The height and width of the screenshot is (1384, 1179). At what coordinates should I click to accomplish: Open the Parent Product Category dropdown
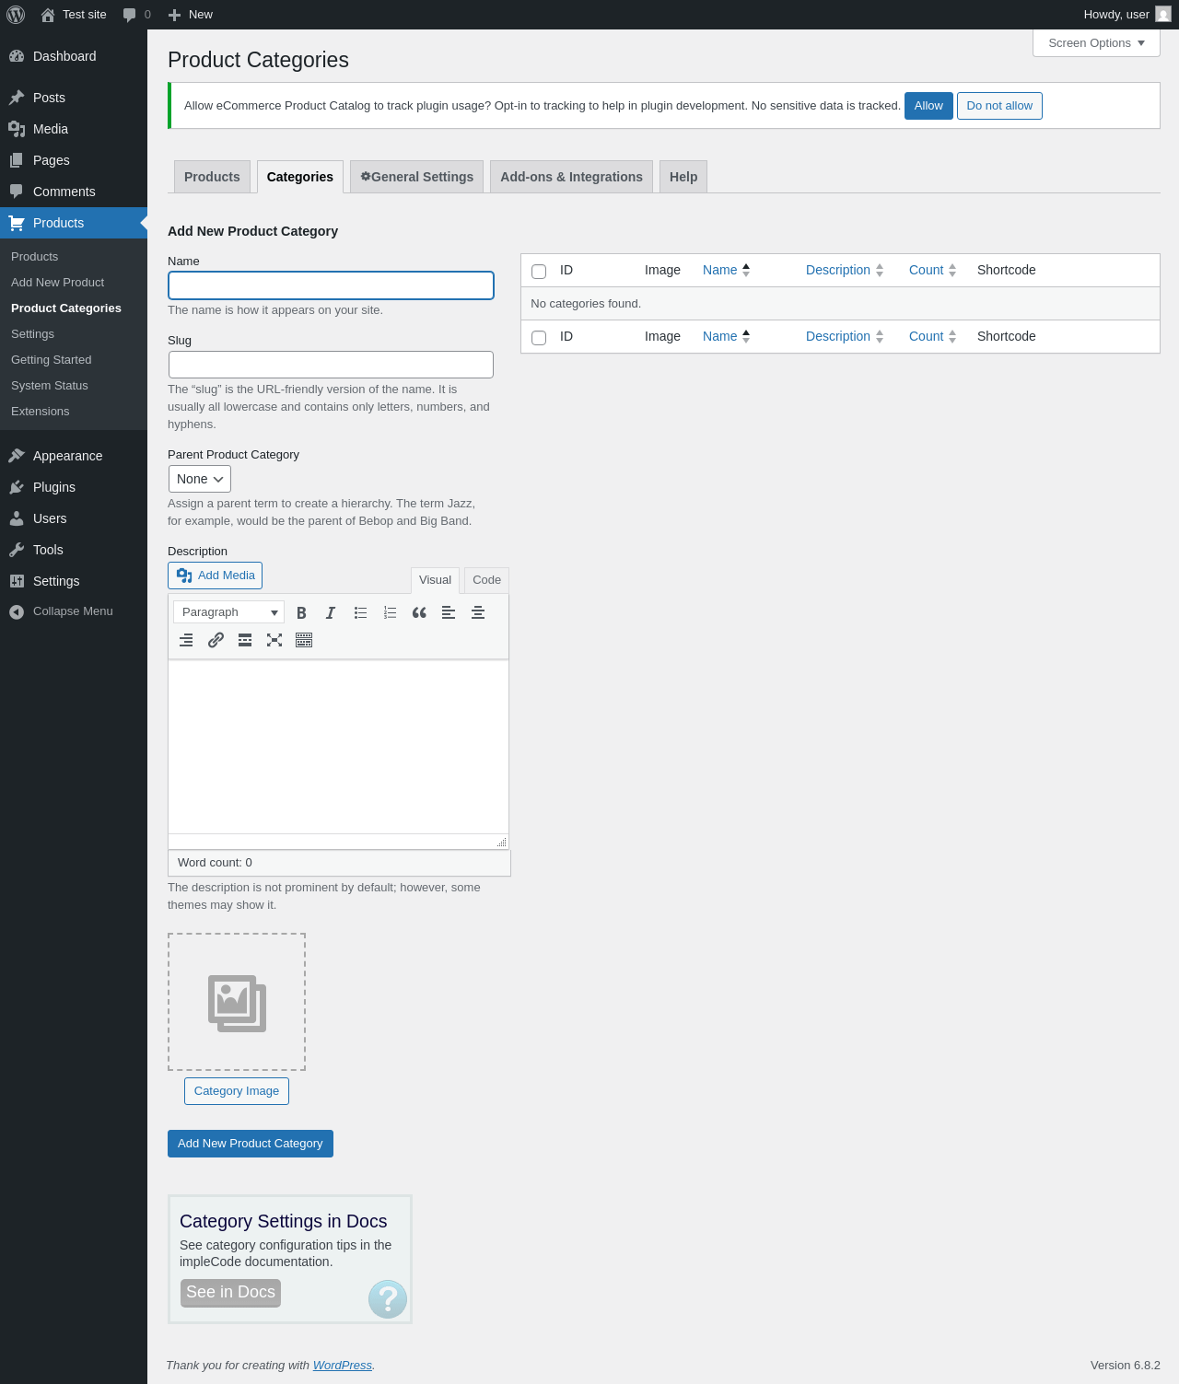click(x=200, y=479)
